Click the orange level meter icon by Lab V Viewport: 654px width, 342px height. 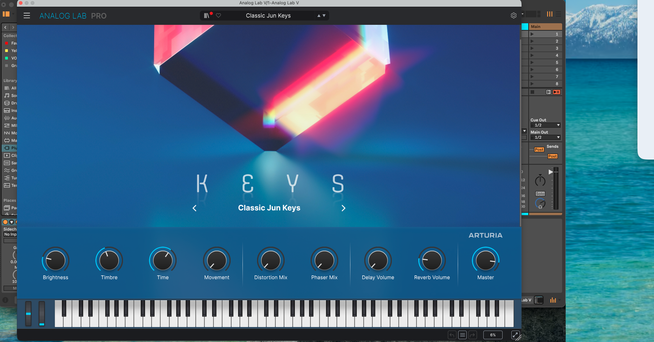coord(553,300)
